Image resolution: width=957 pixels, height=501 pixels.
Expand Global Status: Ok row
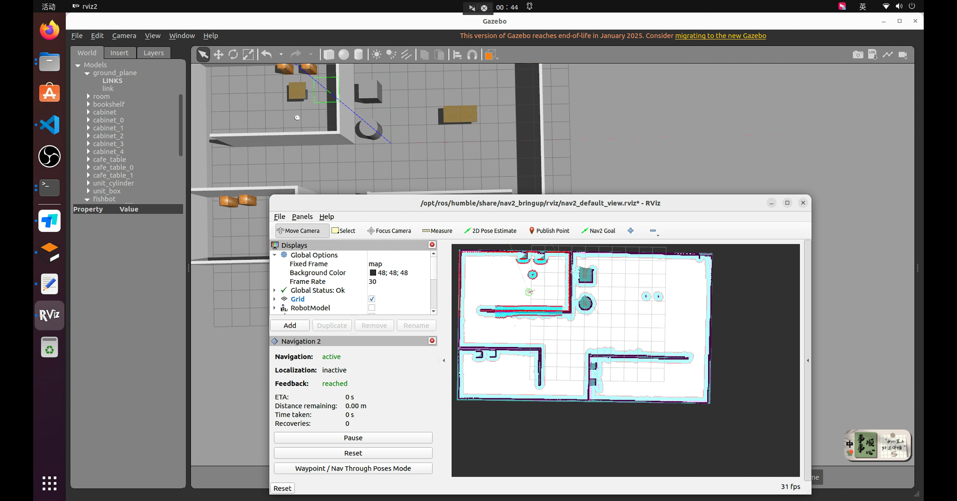coord(275,290)
